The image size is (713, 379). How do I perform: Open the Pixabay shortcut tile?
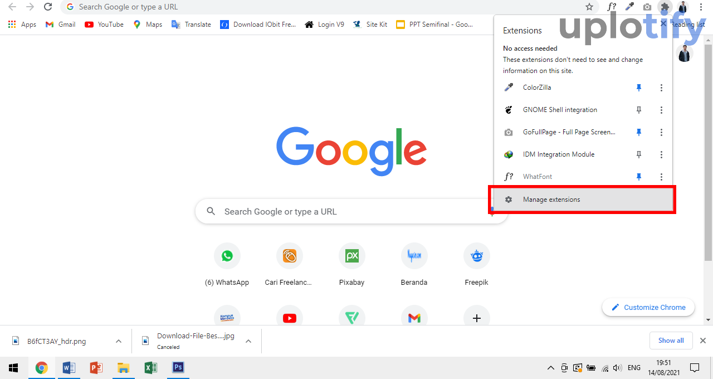tap(352, 265)
